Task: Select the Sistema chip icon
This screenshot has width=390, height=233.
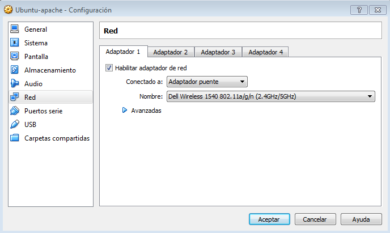Action: pyautogui.click(x=15, y=43)
